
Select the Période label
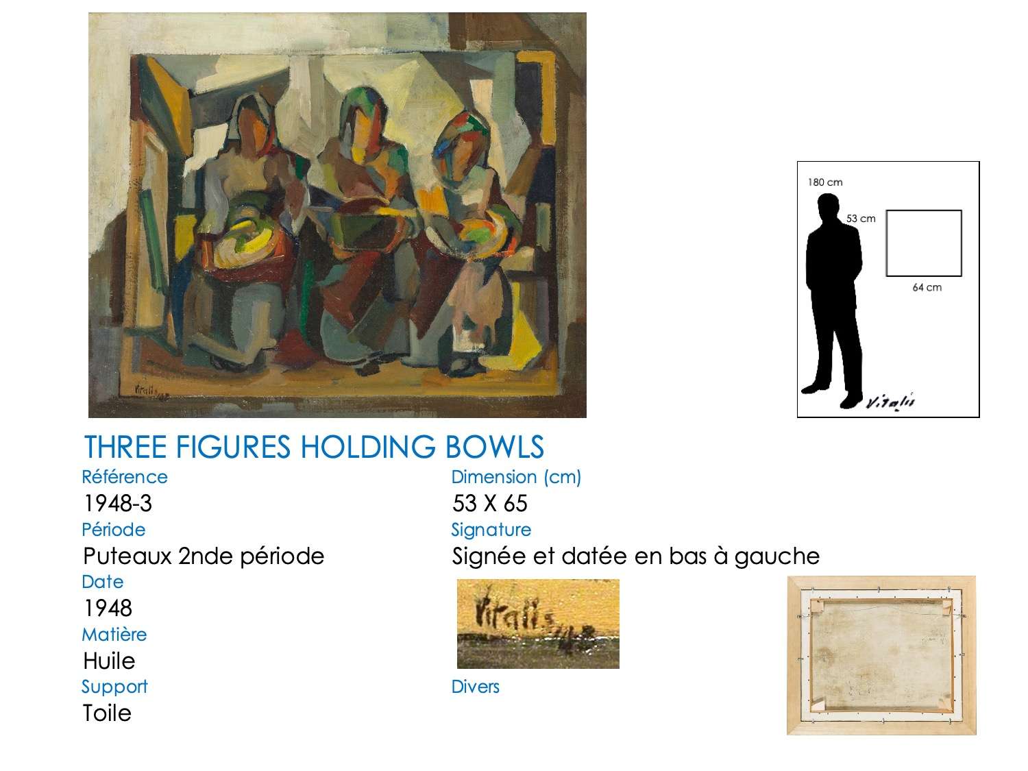[114, 530]
